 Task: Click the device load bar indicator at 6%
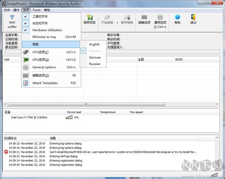[x=69, y=117]
